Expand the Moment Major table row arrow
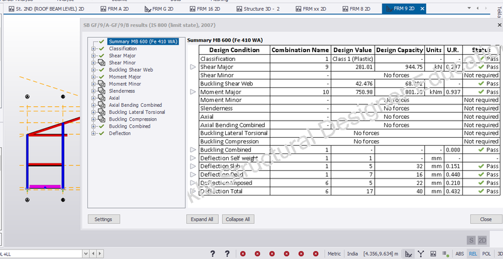The height and width of the screenshot is (259, 503). pyautogui.click(x=193, y=92)
